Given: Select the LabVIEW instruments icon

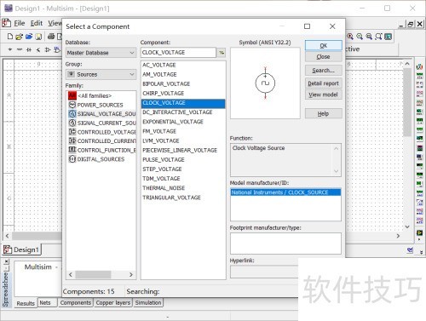Looking at the screenshot, I should [419, 232].
